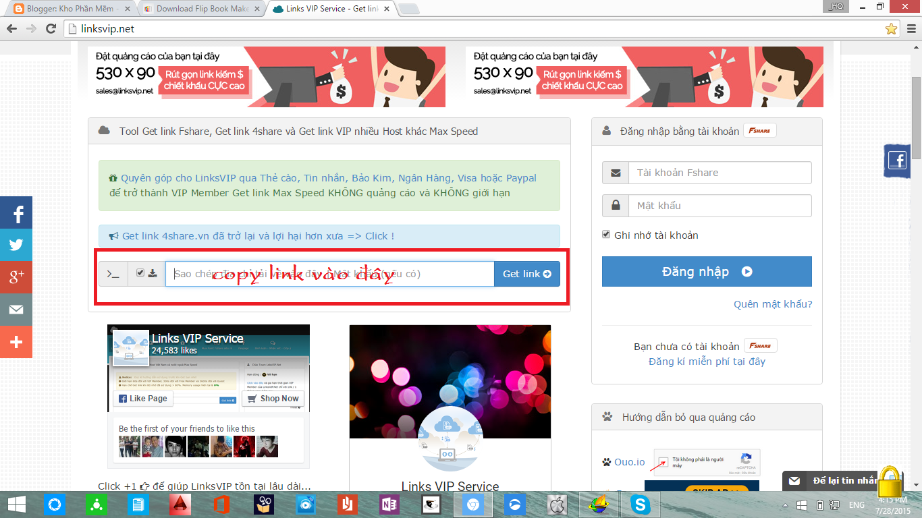Click the browser forward arrow

[31, 28]
